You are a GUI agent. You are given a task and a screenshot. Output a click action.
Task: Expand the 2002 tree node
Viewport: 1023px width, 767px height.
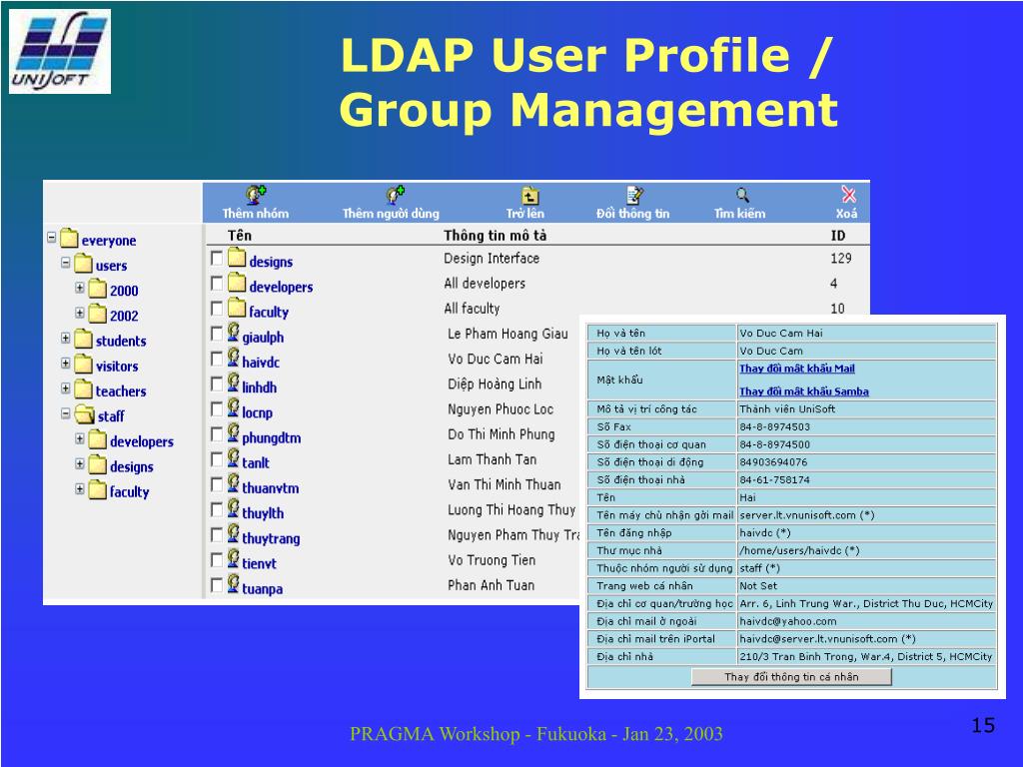click(80, 313)
